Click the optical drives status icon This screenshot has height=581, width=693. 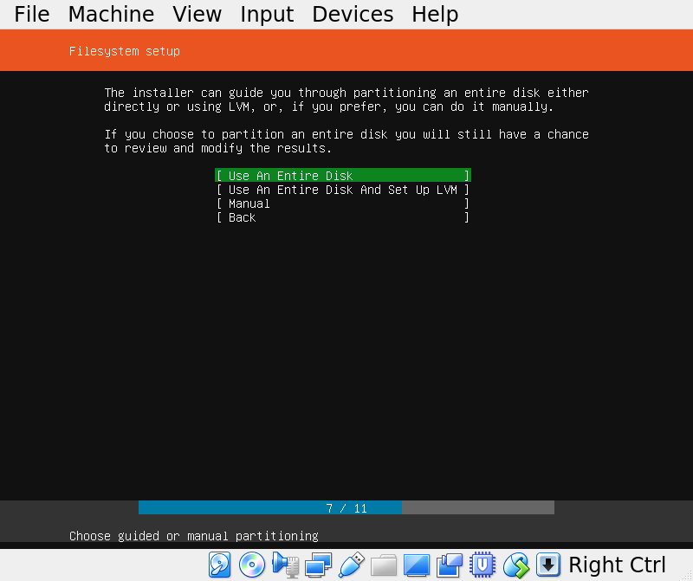(252, 565)
